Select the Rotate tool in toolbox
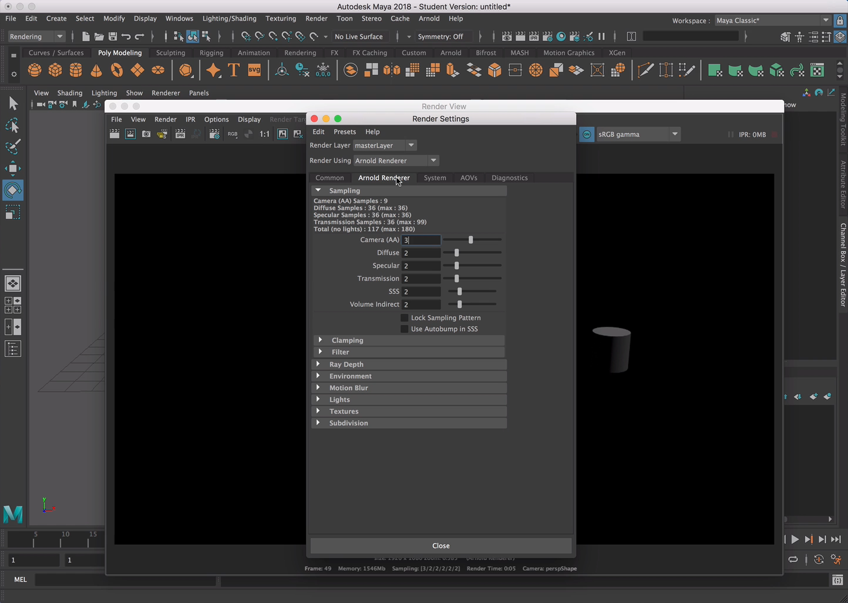Screen dimensions: 848x603 point(12,191)
